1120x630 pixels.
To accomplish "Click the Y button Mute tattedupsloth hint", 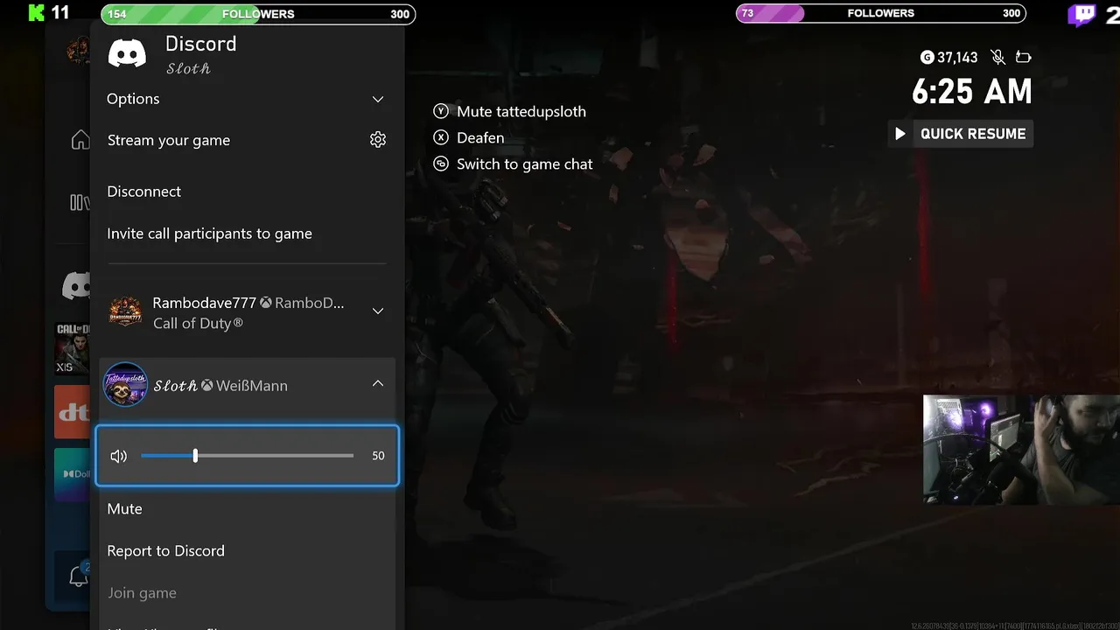I will click(510, 112).
